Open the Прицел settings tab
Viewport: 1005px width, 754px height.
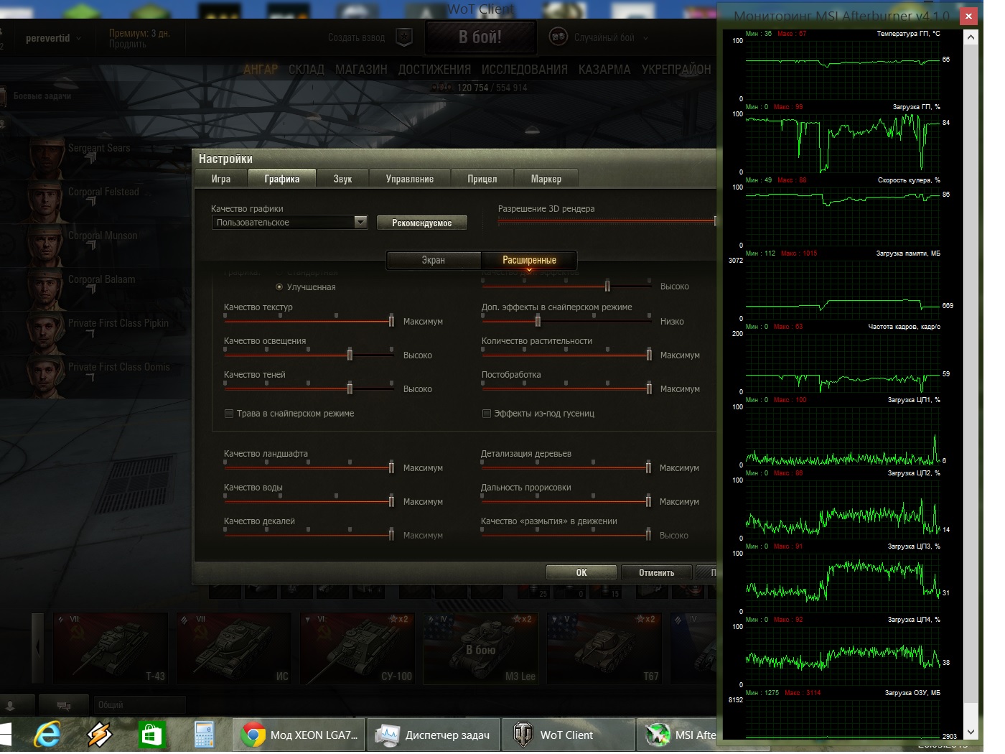click(482, 179)
